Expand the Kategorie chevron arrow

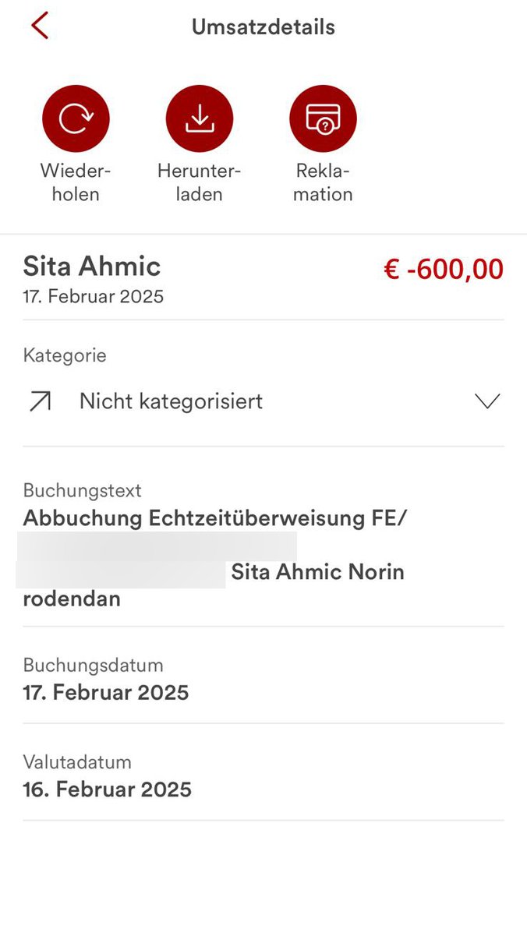(487, 401)
